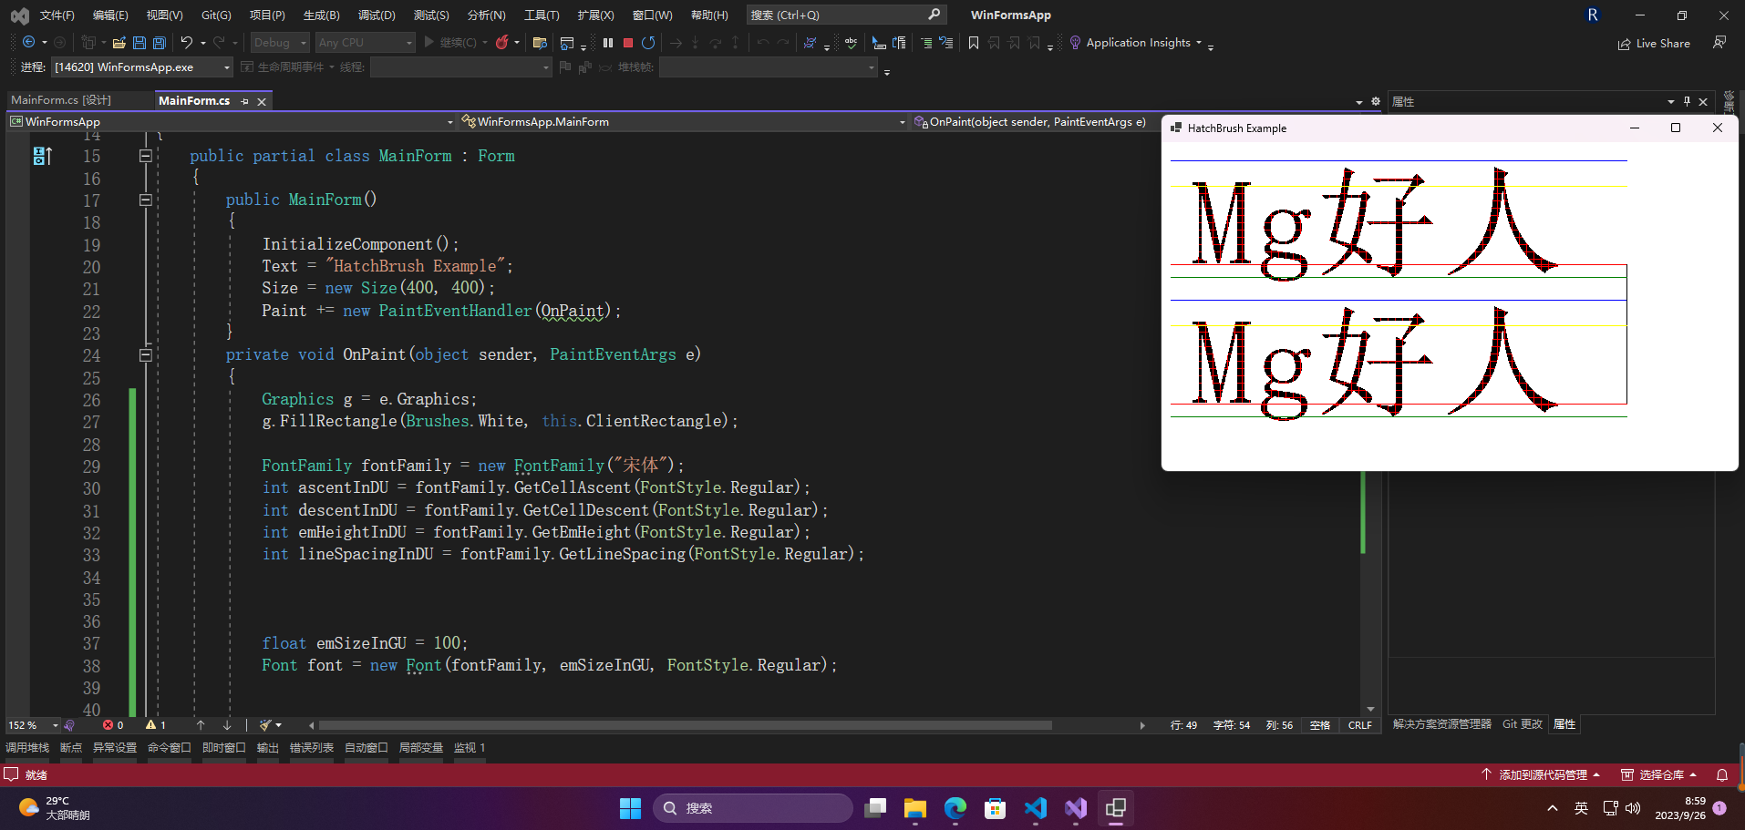The image size is (1745, 830).
Task: Click the Live Visual Tree window icon
Action: click(x=567, y=42)
